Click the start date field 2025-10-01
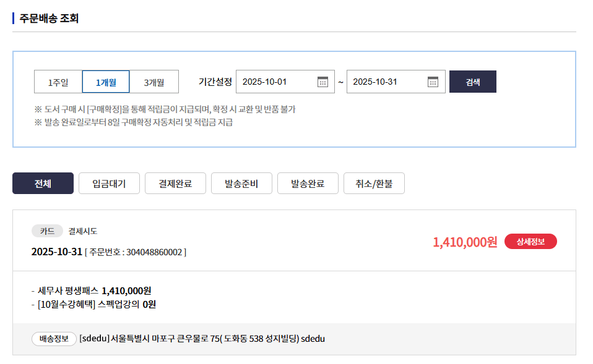 pos(275,82)
